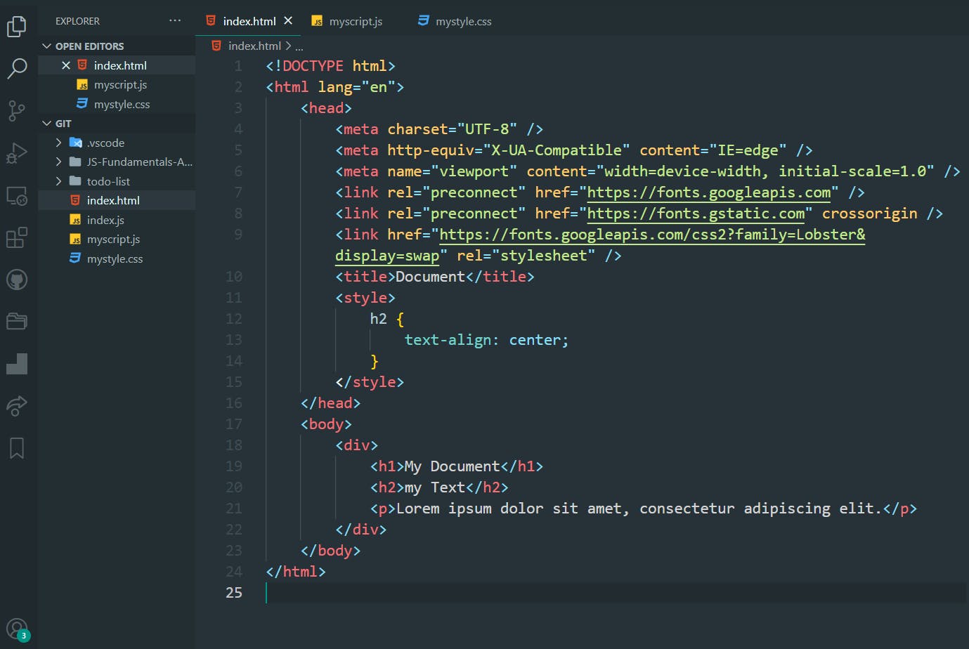The height and width of the screenshot is (649, 969).
Task: Close index.html in Open Editors list
Action: click(x=66, y=65)
